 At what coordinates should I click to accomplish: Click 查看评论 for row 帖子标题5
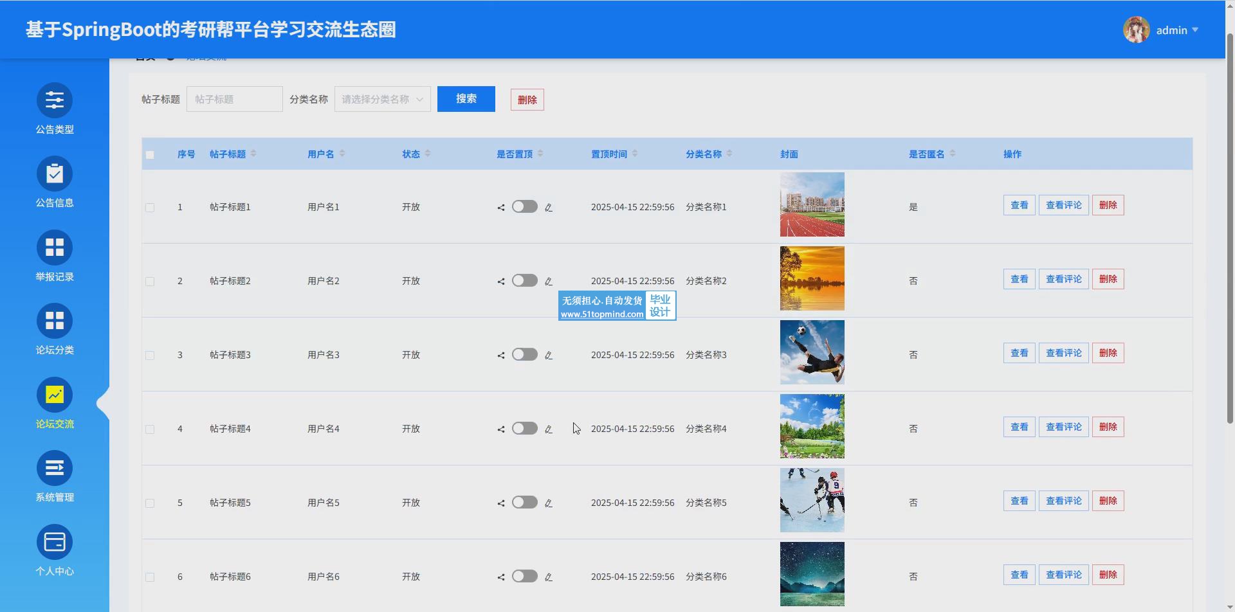[x=1063, y=501]
